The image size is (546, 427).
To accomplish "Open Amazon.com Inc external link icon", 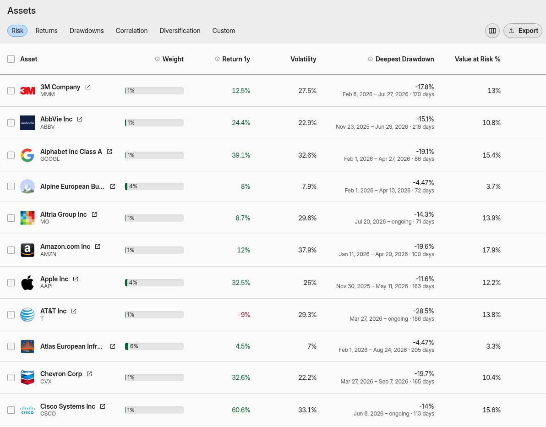I will tap(98, 246).
